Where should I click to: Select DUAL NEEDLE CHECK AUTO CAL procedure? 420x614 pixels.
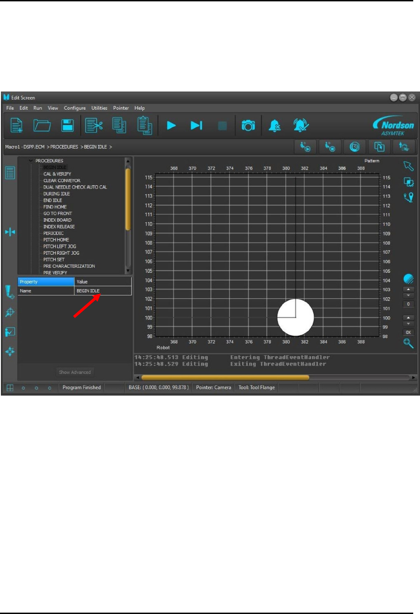click(75, 187)
